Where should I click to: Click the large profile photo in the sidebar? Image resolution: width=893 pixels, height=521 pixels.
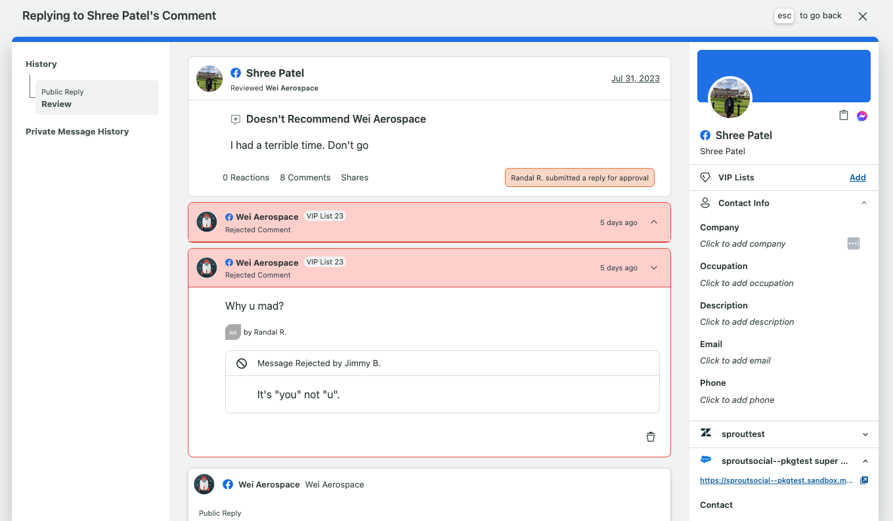tap(730, 98)
